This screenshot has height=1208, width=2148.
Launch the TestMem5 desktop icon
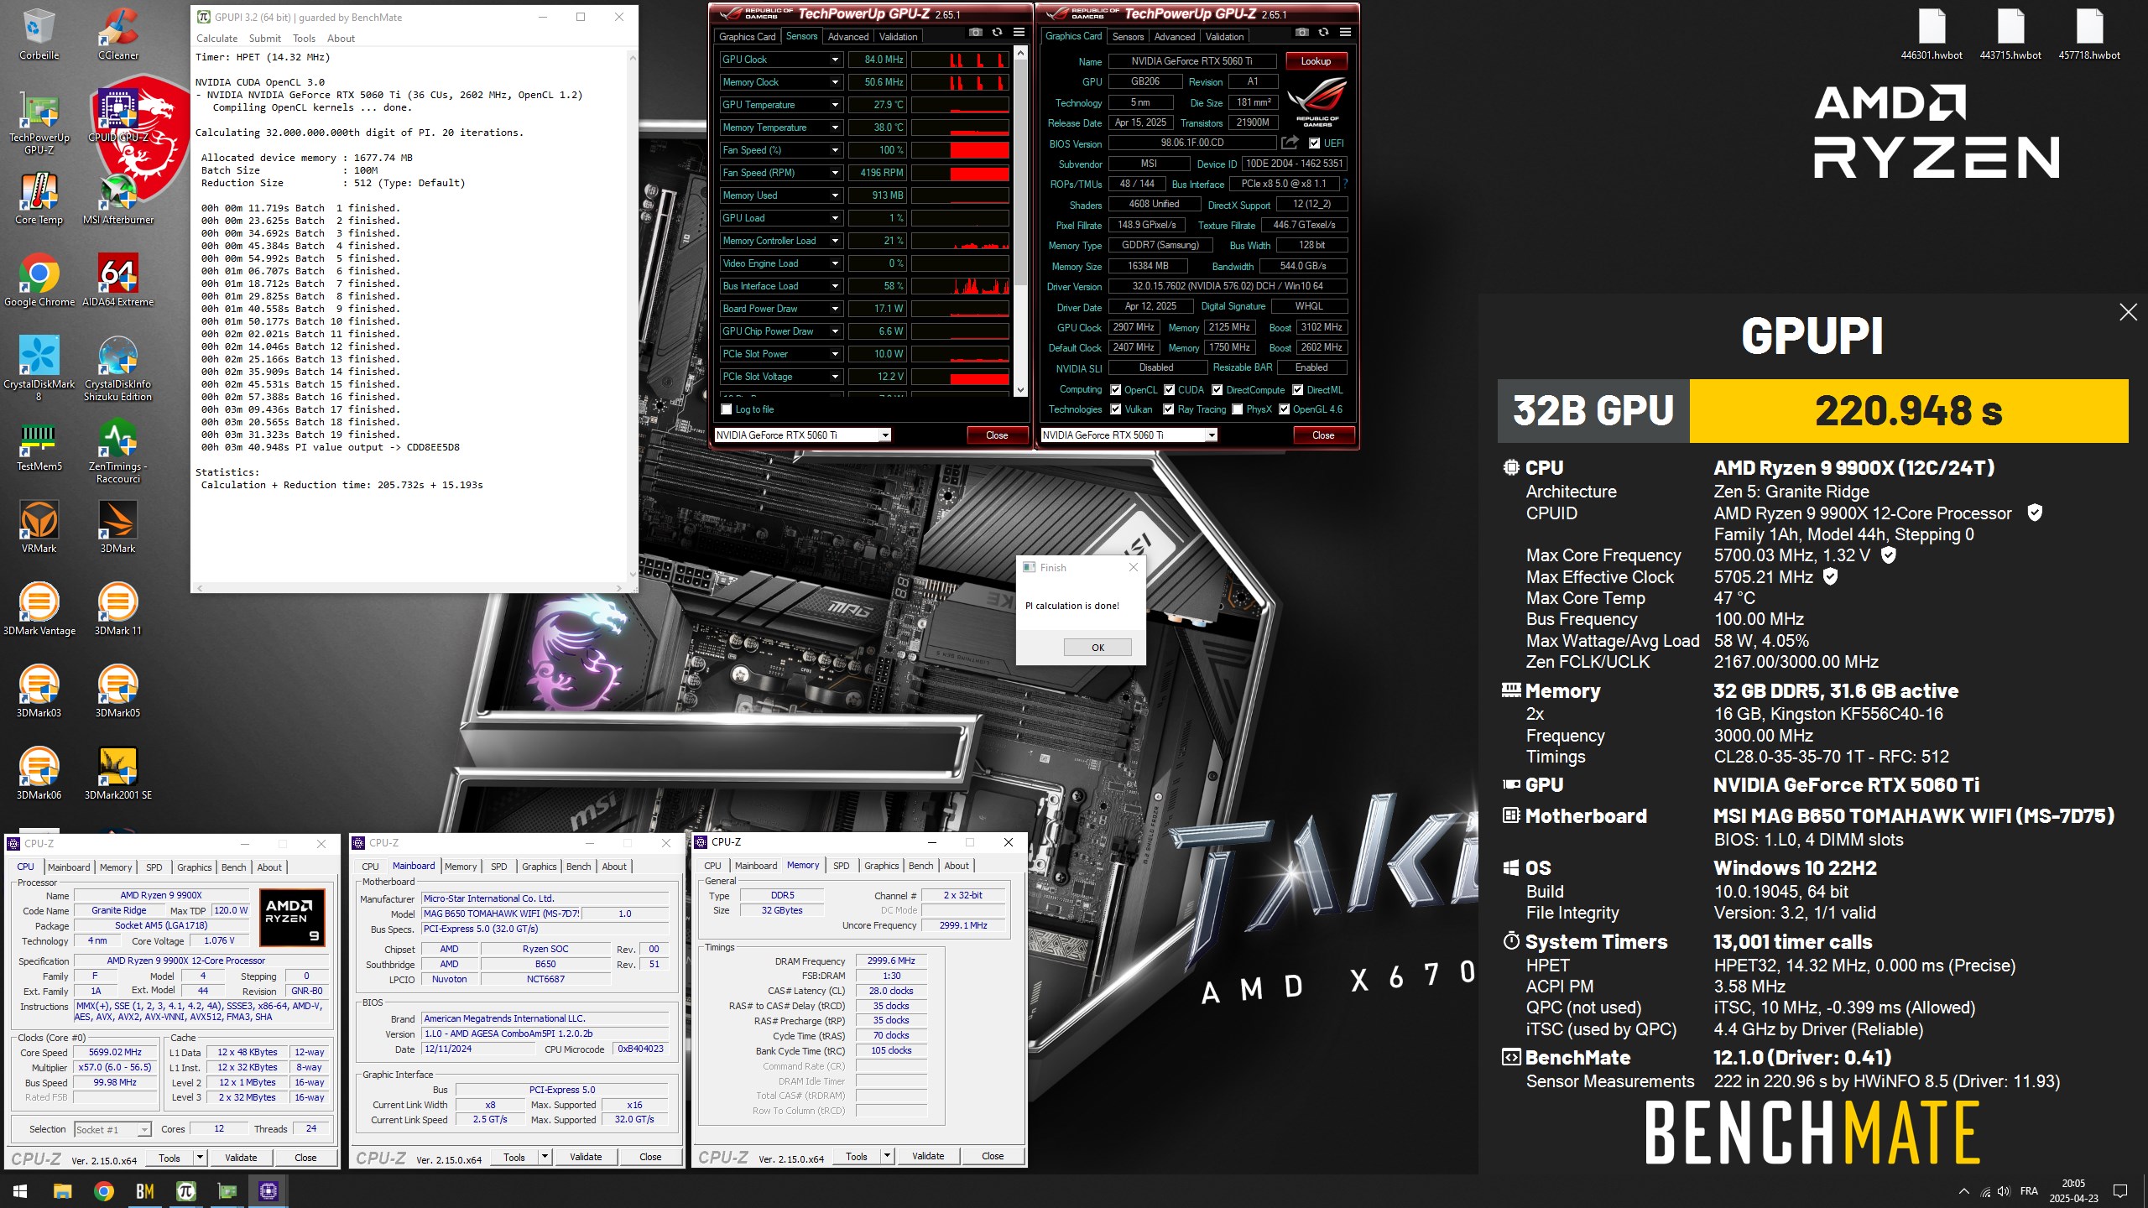pos(39,445)
